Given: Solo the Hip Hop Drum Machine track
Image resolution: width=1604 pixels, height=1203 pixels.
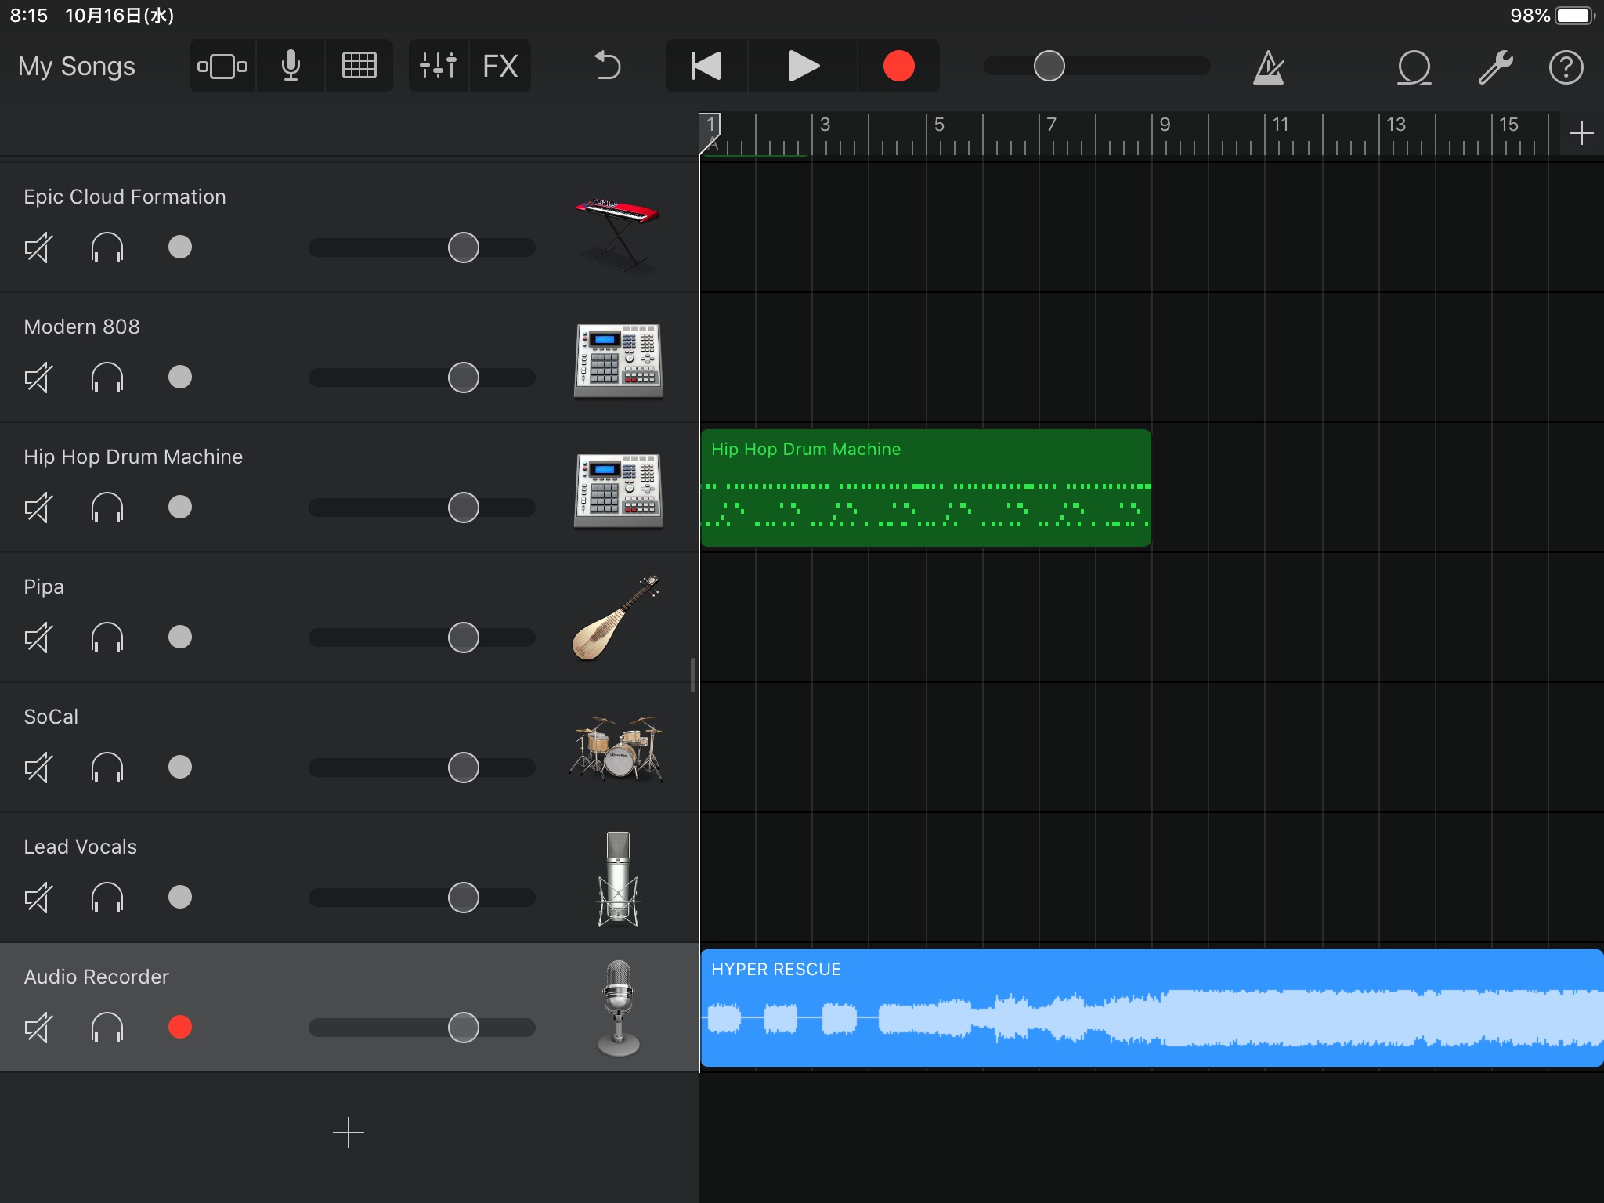Looking at the screenshot, I should point(107,508).
